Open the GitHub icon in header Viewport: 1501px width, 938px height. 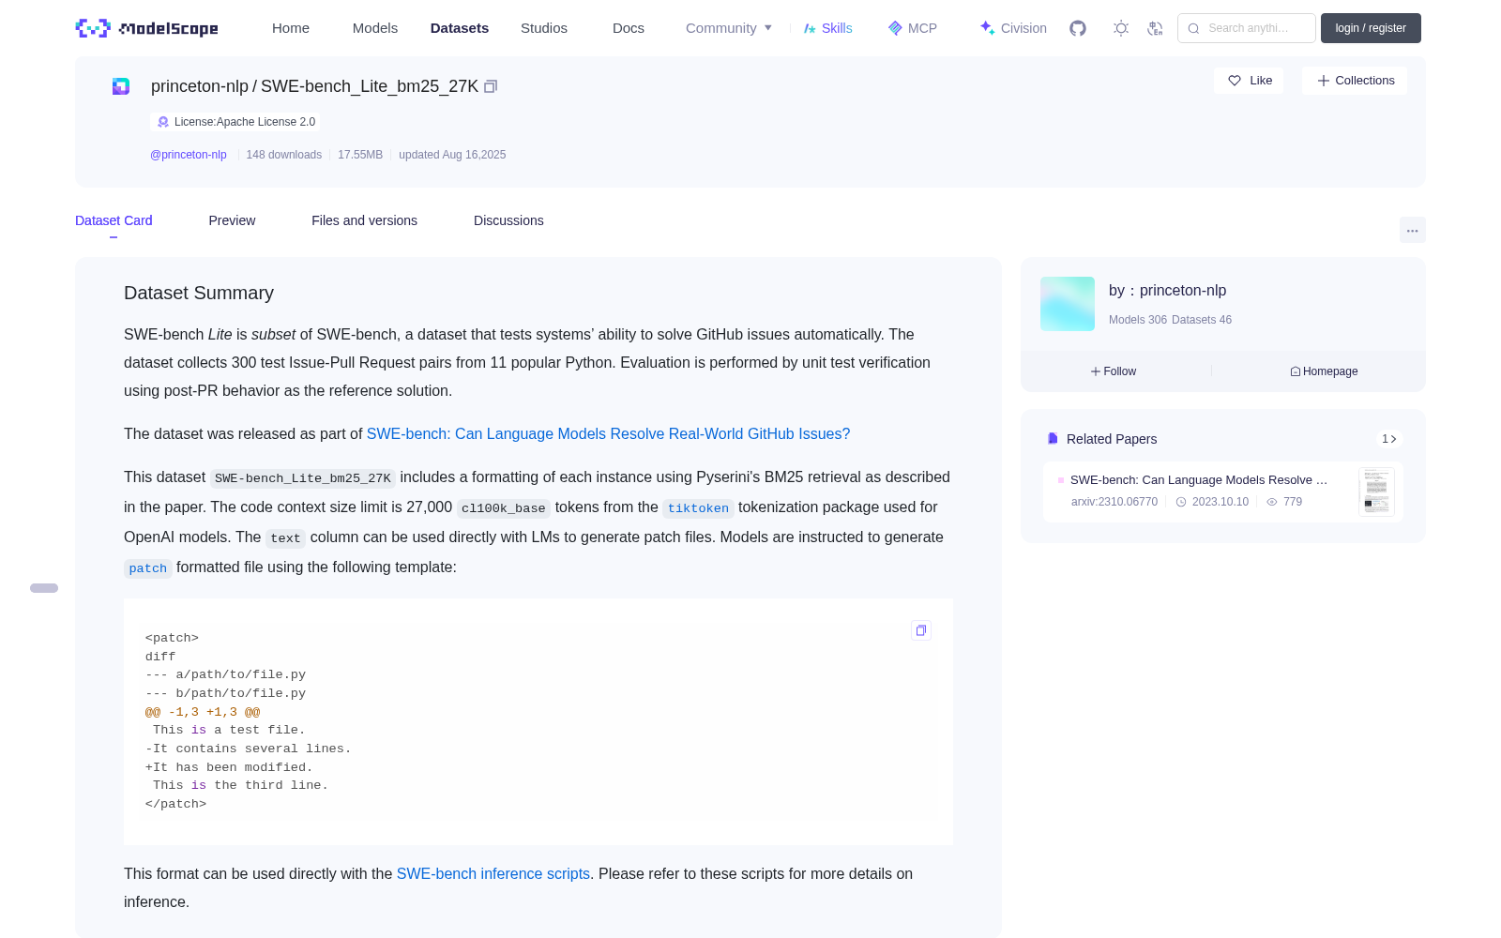(1078, 28)
